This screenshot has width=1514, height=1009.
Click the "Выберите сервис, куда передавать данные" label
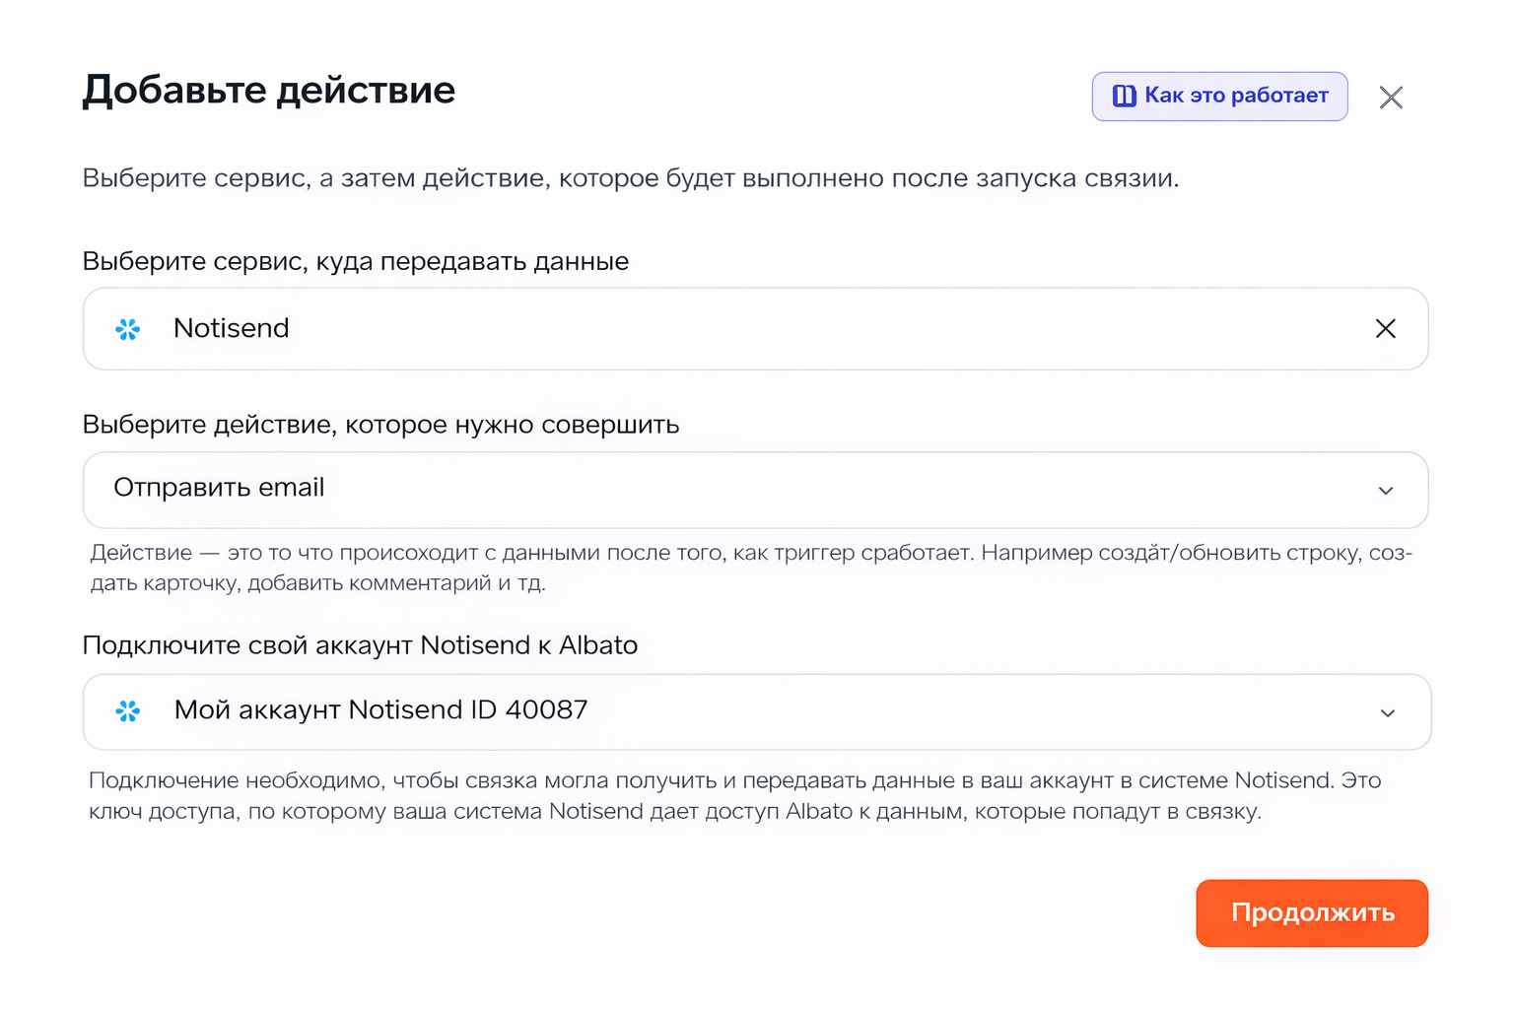pyautogui.click(x=355, y=261)
